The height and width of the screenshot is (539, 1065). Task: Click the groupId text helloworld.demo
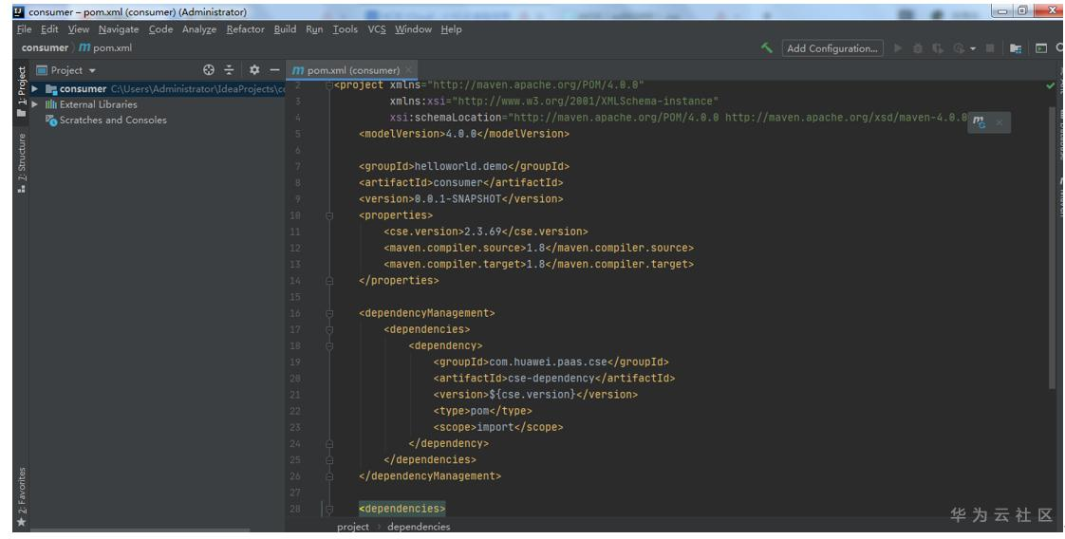pos(461,166)
